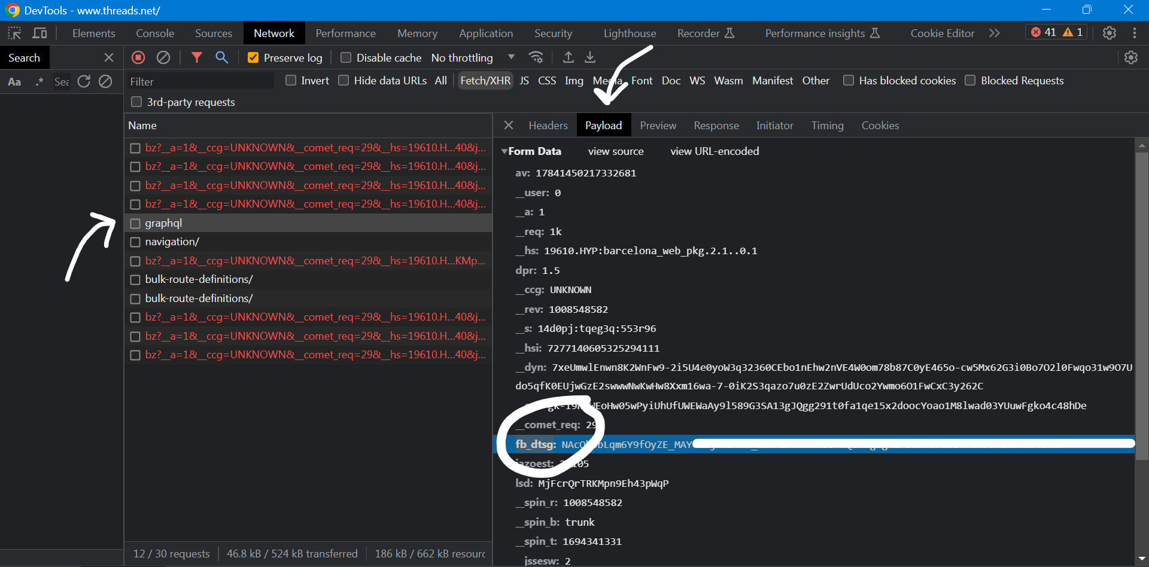The image size is (1149, 567).
Task: Check the Invert filter checkbox
Action: click(291, 80)
